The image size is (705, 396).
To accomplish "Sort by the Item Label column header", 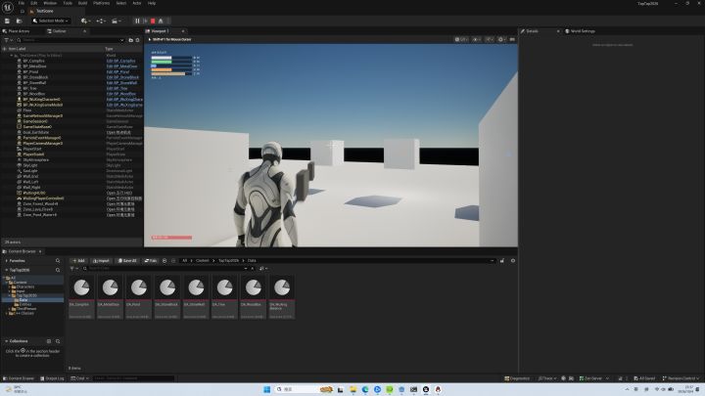I will (17, 49).
